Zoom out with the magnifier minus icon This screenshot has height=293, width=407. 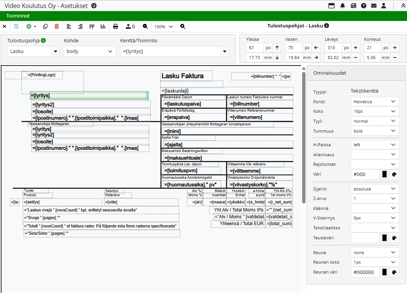145,26
